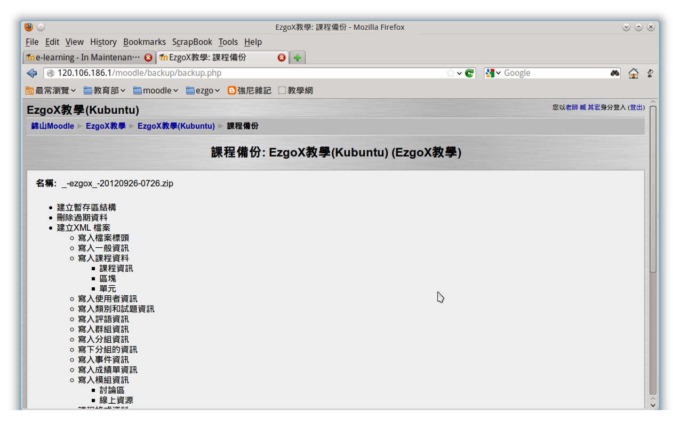The width and height of the screenshot is (680, 432).
Task: Open the URL history dropdown arrow
Action: (x=459, y=73)
